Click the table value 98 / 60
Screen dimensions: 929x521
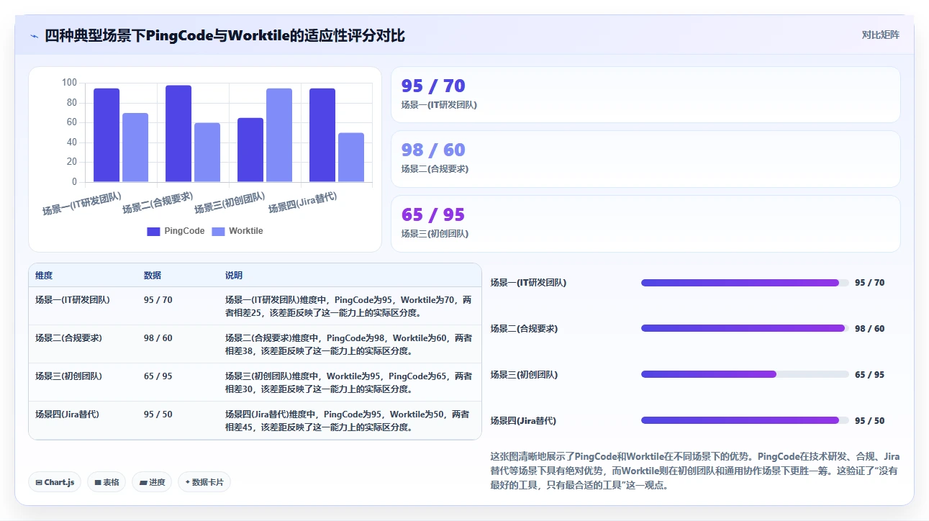[158, 338]
